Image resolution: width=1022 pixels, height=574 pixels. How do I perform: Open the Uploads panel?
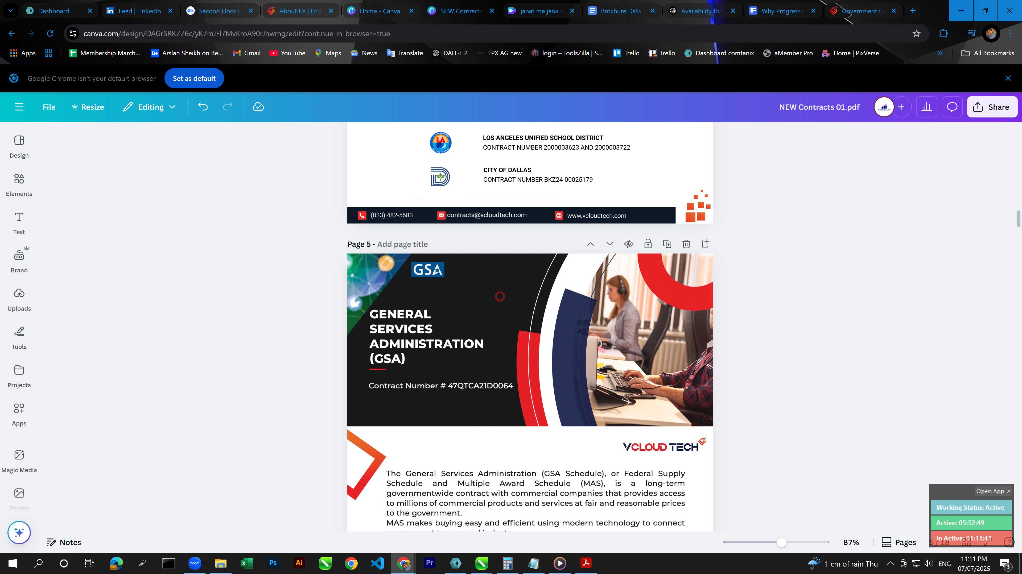[x=19, y=300]
